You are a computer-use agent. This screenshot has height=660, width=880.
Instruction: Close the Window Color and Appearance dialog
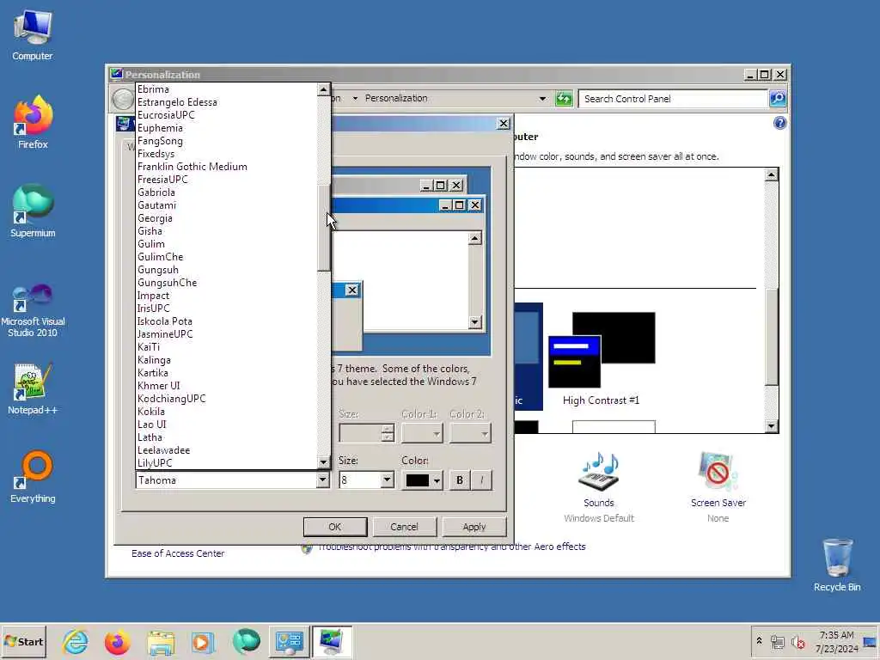(x=504, y=124)
